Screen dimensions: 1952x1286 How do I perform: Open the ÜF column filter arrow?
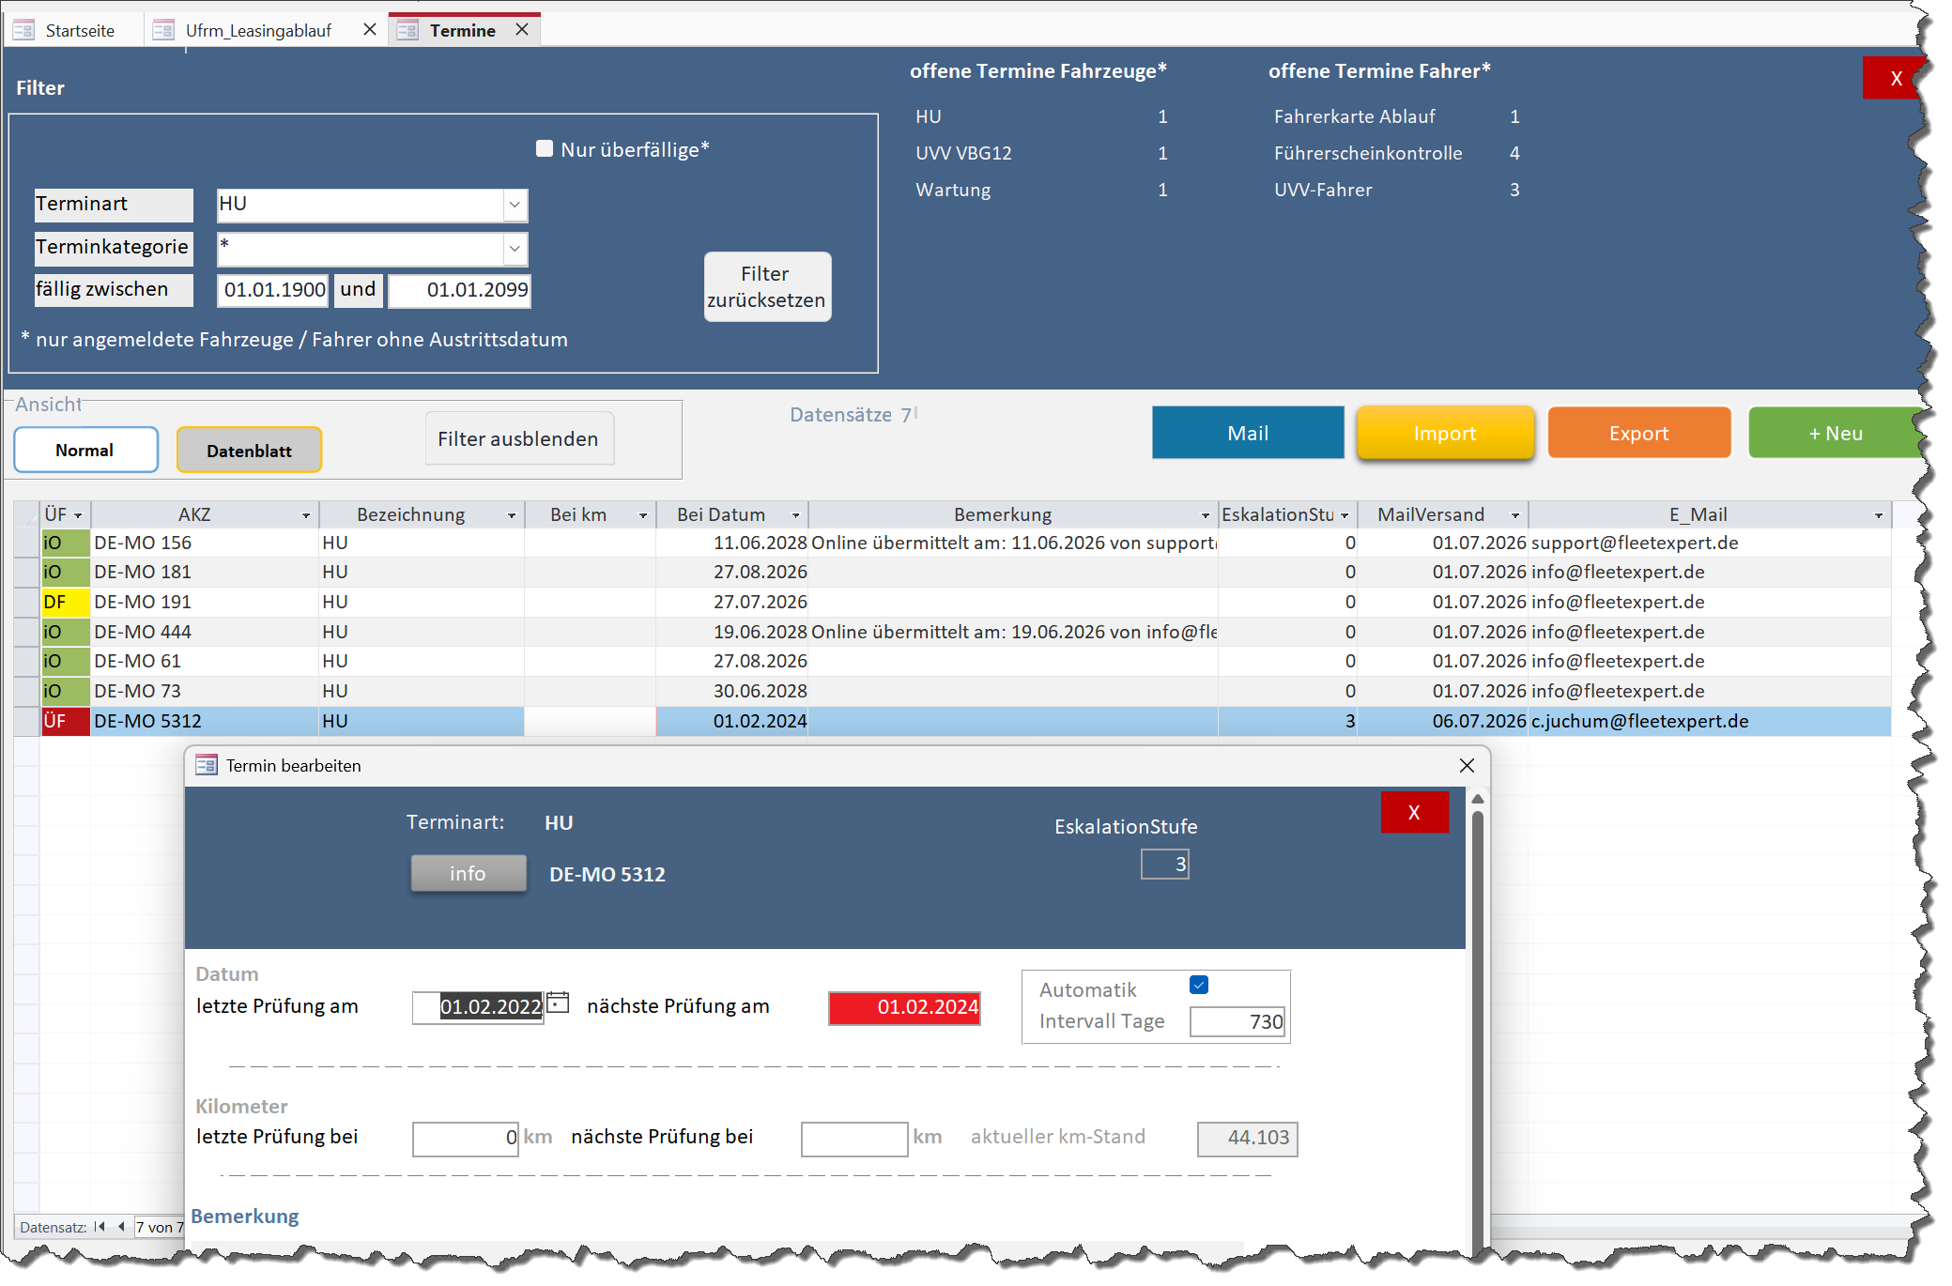pyautogui.click(x=78, y=515)
